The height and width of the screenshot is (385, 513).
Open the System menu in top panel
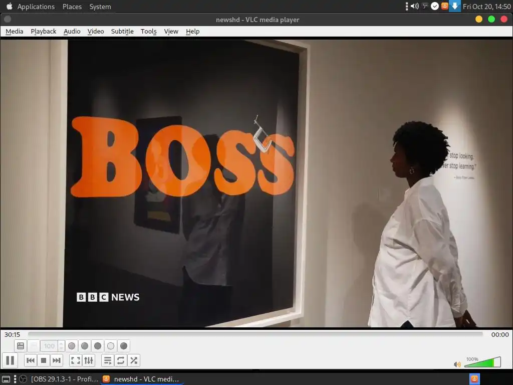100,7
